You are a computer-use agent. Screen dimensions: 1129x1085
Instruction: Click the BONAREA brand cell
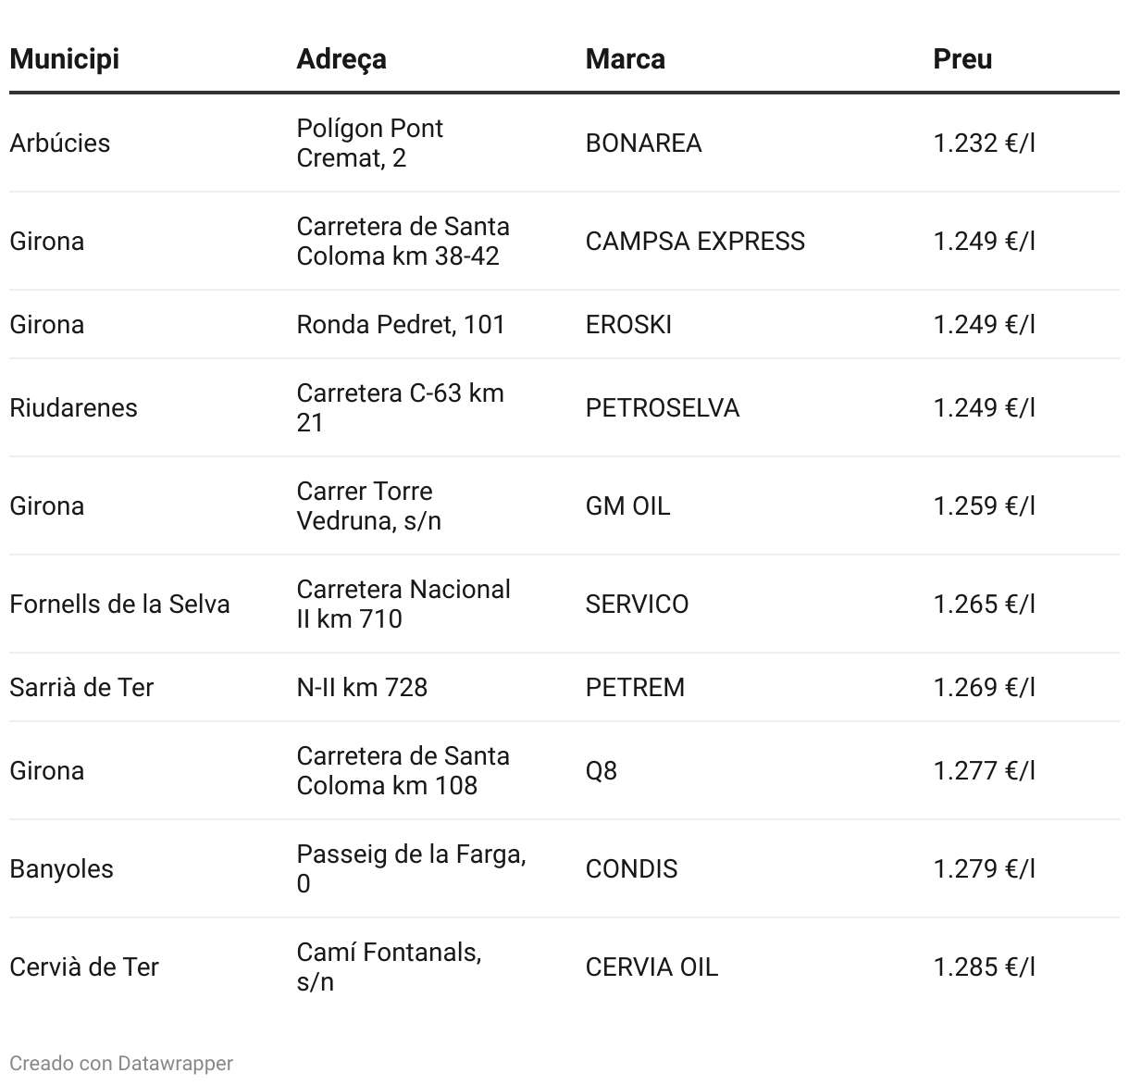(644, 143)
